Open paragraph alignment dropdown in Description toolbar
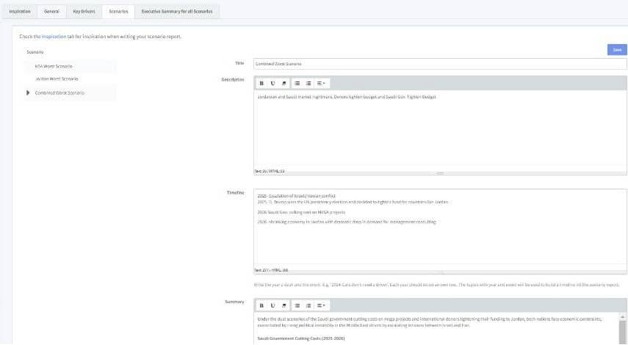 pos(321,83)
